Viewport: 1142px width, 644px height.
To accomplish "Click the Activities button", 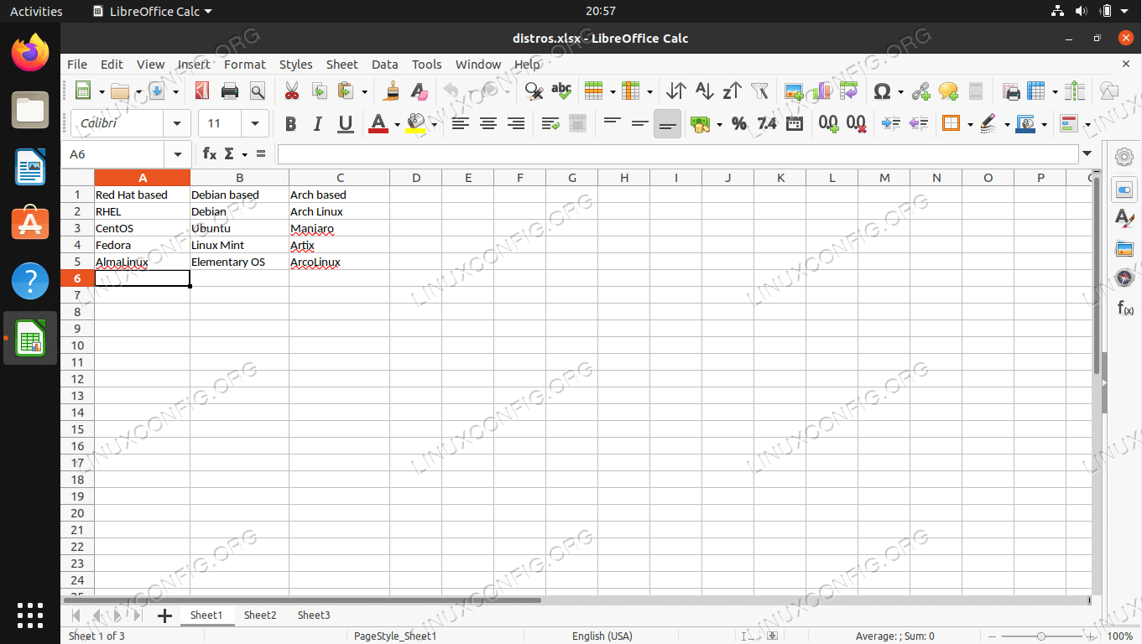I will point(36,11).
